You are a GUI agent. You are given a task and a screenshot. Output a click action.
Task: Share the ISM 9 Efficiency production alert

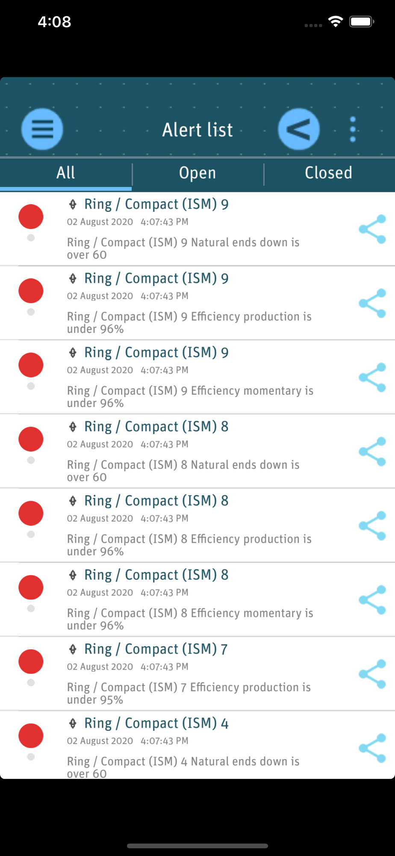click(x=372, y=303)
